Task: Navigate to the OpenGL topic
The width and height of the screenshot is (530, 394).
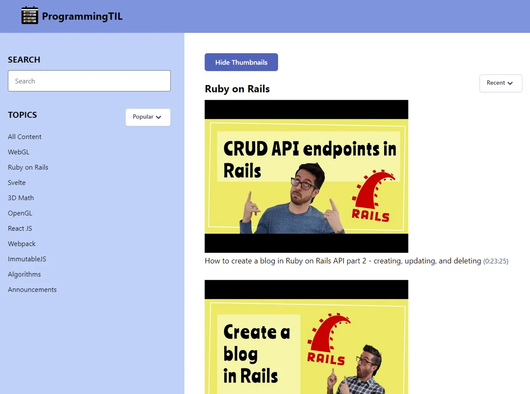Action: [20, 213]
